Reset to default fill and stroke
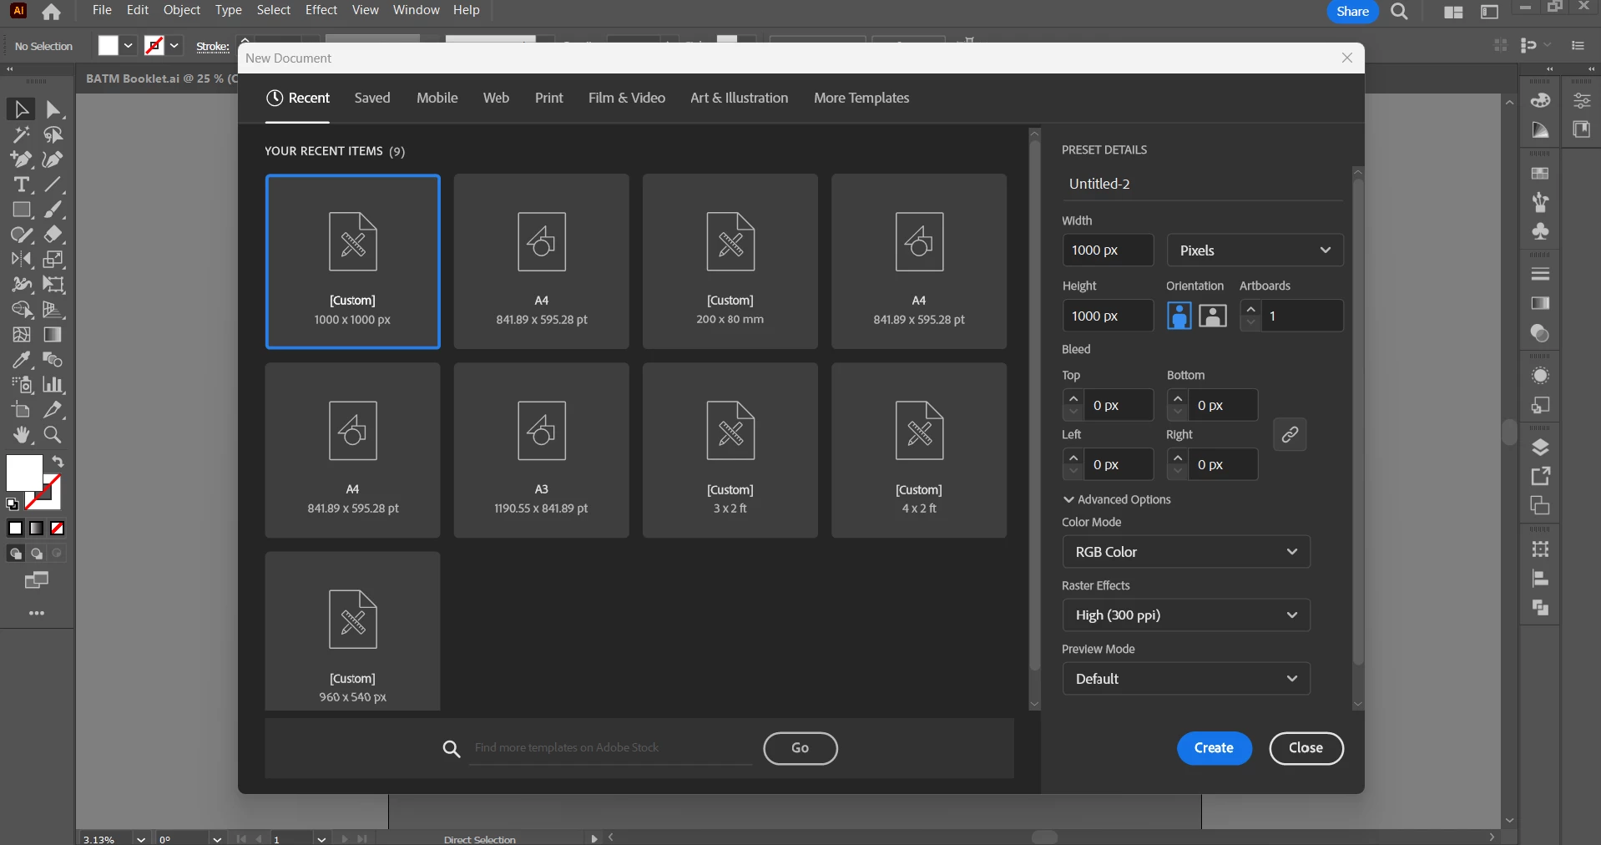Image resolution: width=1601 pixels, height=845 pixels. click(x=13, y=503)
